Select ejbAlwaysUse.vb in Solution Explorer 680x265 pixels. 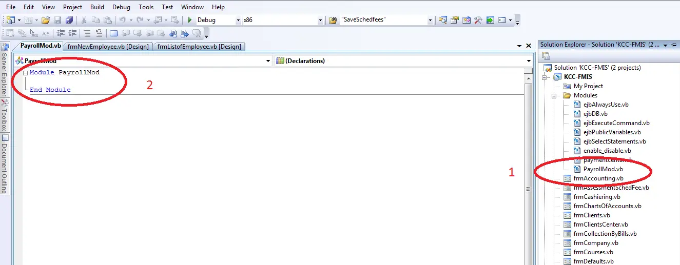click(606, 105)
